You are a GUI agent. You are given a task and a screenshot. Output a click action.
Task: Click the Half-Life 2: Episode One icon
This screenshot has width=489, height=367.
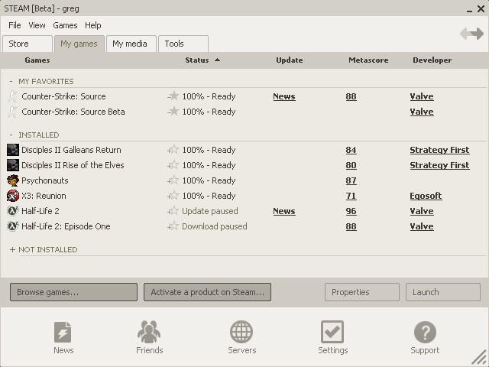point(13,226)
